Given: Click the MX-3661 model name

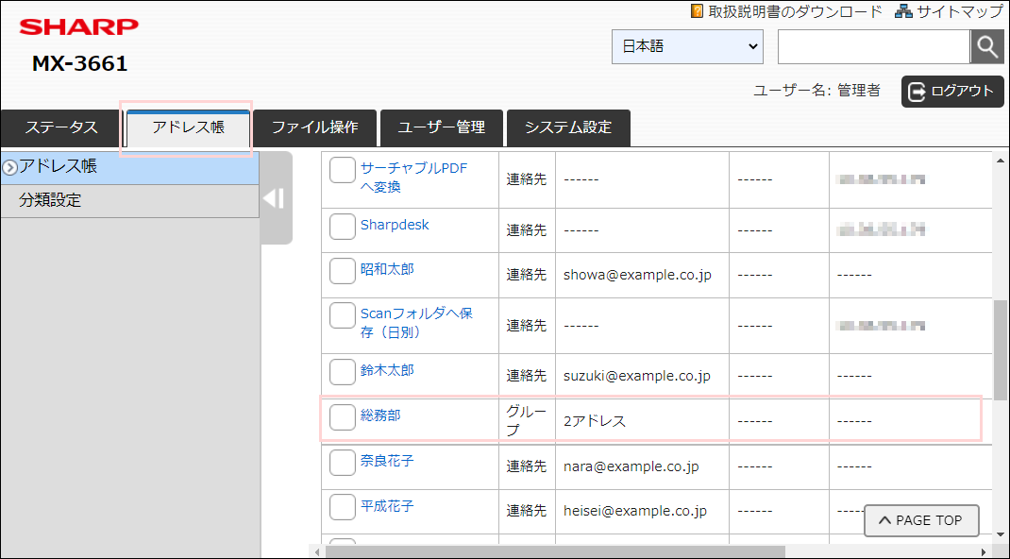Looking at the screenshot, I should [80, 64].
